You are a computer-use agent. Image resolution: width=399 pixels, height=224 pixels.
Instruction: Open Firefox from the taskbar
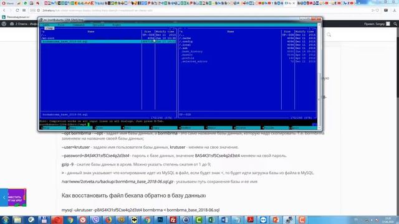point(108,220)
